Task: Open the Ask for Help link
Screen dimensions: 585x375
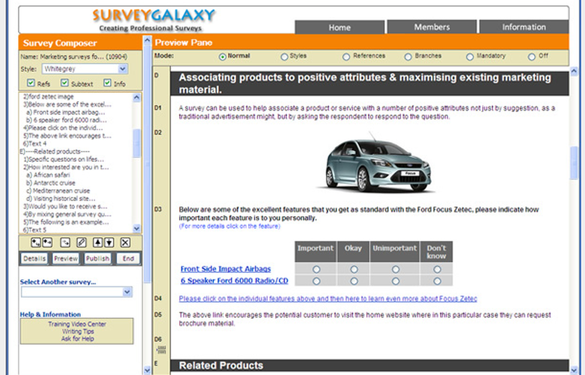Action: (78, 339)
